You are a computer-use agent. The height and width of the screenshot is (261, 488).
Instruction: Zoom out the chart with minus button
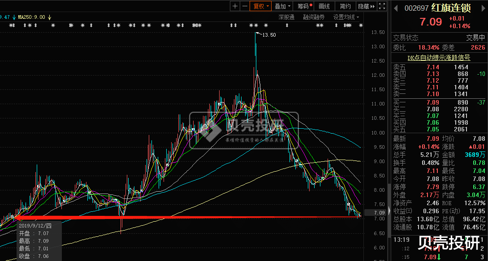(245, 6)
